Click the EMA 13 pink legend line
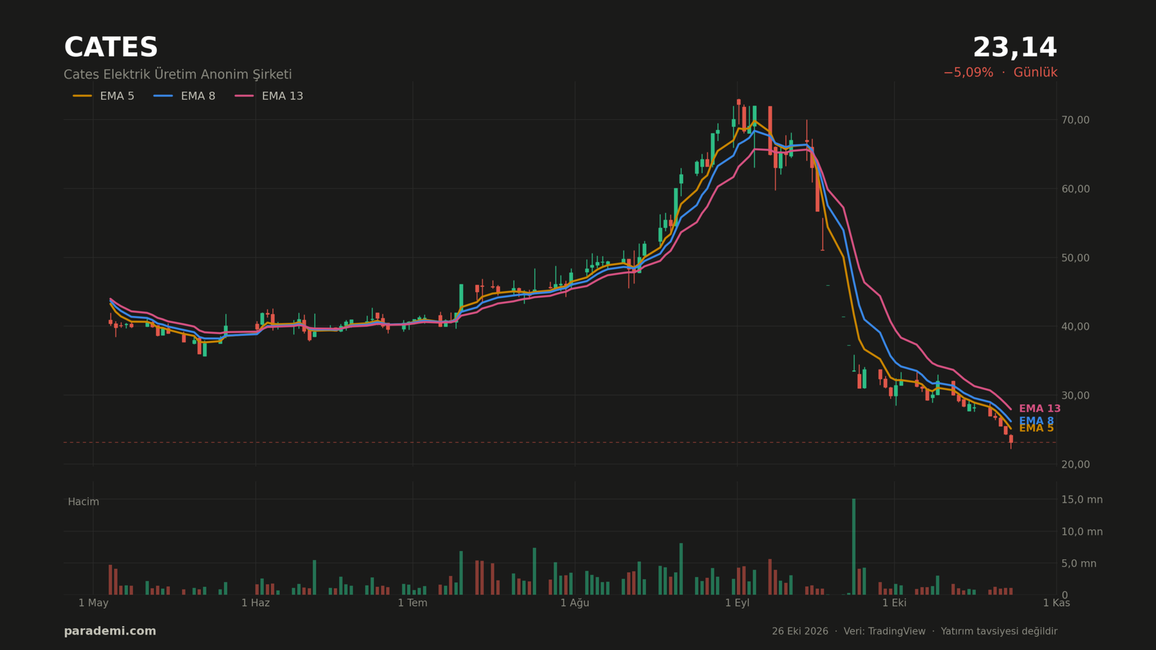Viewport: 1156px width, 650px height. [x=244, y=96]
